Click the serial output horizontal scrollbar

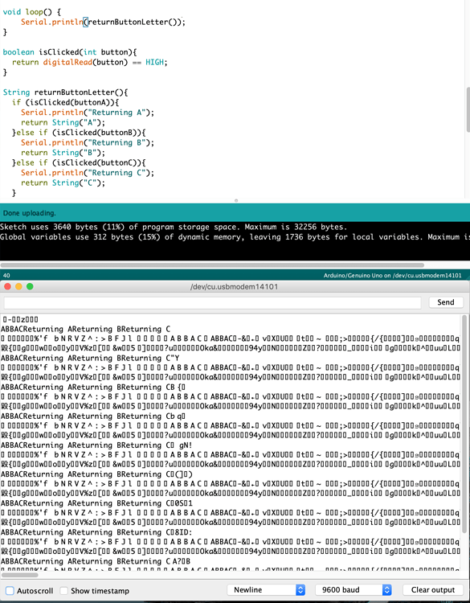(x=20, y=576)
